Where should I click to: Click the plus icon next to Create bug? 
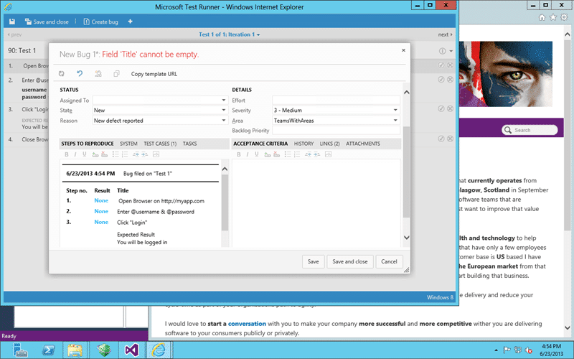(x=130, y=22)
